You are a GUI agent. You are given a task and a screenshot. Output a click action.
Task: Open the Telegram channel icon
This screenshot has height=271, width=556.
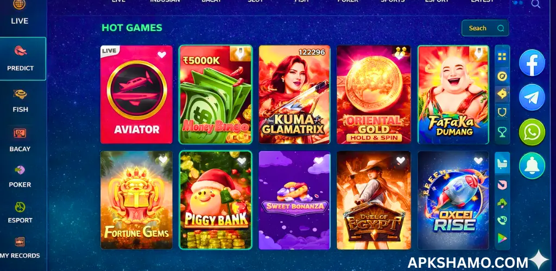532,98
